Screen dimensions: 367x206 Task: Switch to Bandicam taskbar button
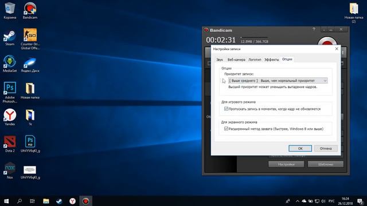pyautogui.click(x=85, y=201)
